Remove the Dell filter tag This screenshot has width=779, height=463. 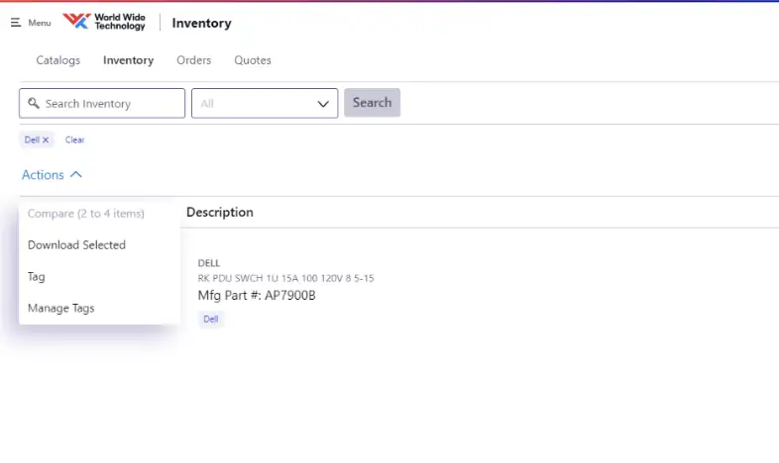click(46, 139)
